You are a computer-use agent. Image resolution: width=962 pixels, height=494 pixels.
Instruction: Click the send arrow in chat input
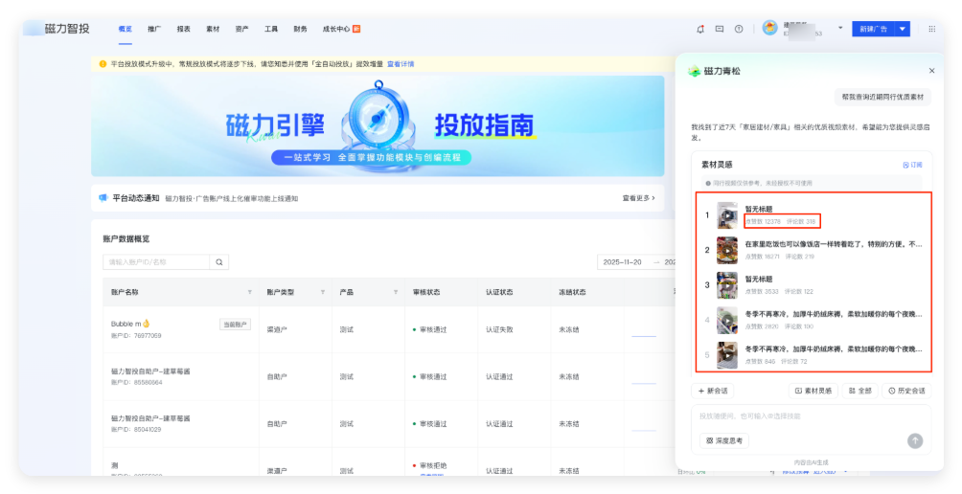point(915,440)
